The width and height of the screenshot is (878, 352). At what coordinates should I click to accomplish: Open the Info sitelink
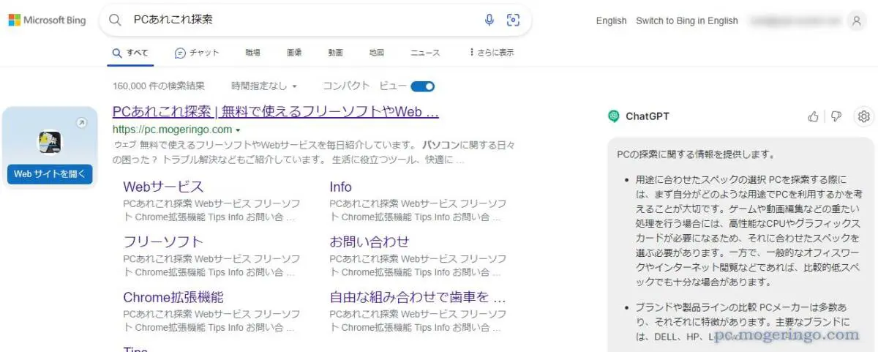(x=340, y=187)
